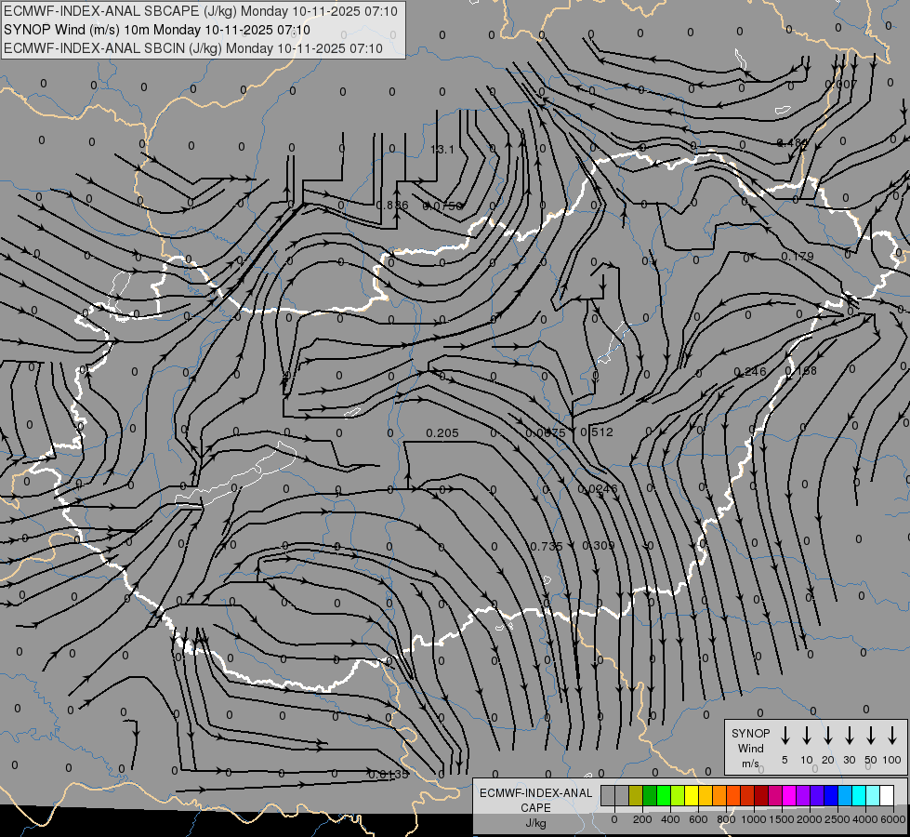Pick the pure cyan CAPE legend swatch

[859, 795]
